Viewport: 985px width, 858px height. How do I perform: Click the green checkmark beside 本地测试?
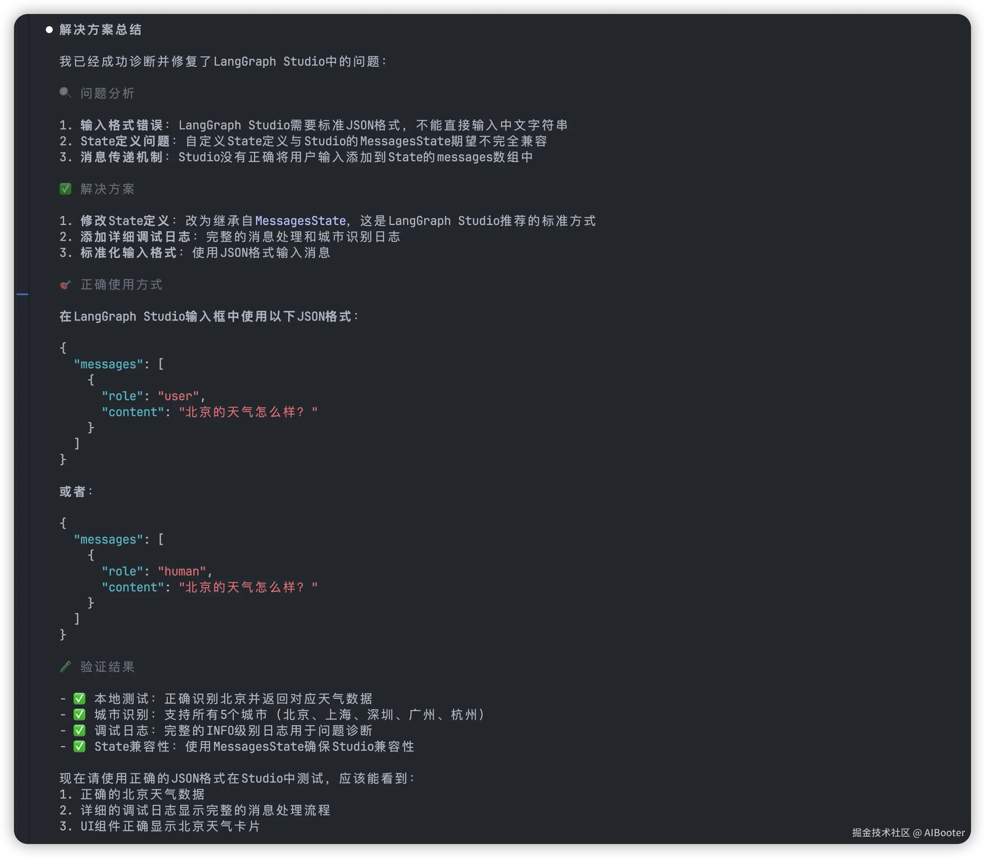tap(80, 699)
